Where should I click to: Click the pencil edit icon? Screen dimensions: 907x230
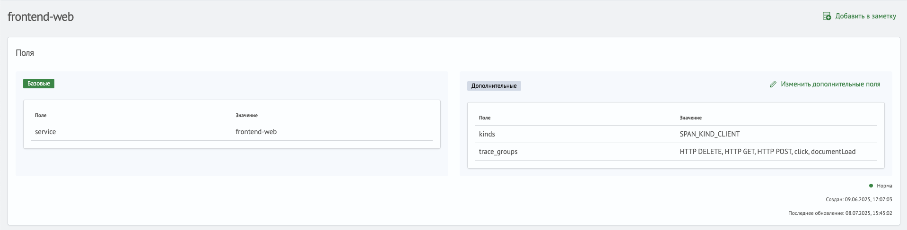tap(773, 85)
